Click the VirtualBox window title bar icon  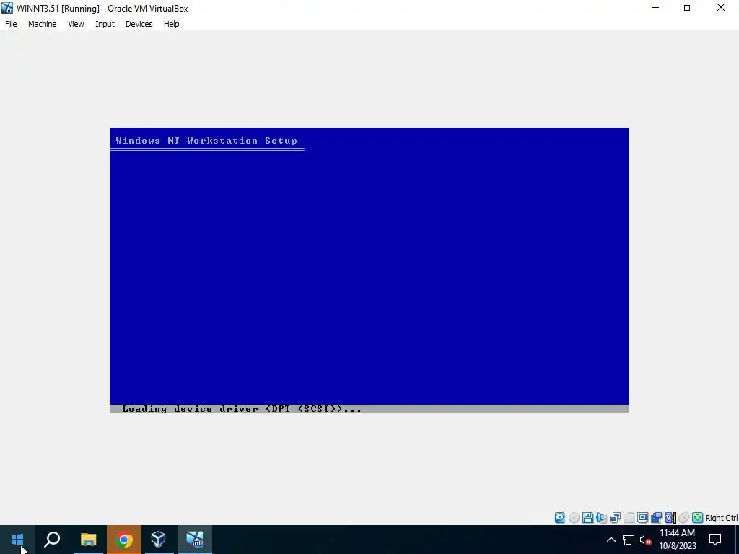[7, 8]
